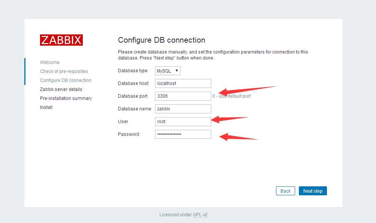Click the "Database type" field label
Screen dimensions: 376x223
coord(133,71)
